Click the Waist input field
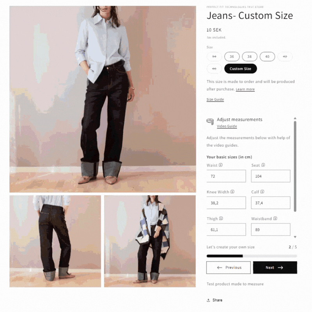 point(226,176)
